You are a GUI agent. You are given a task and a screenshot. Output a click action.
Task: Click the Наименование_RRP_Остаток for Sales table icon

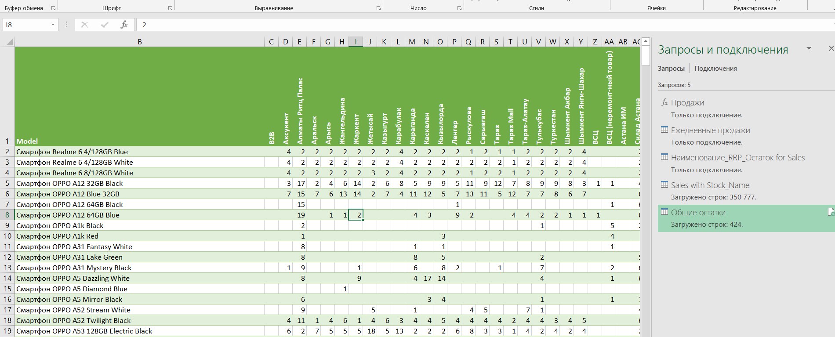664,157
